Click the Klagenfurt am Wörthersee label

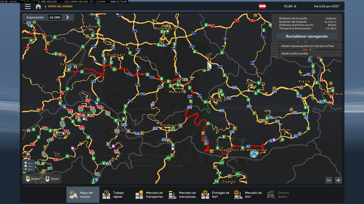coord(243,150)
